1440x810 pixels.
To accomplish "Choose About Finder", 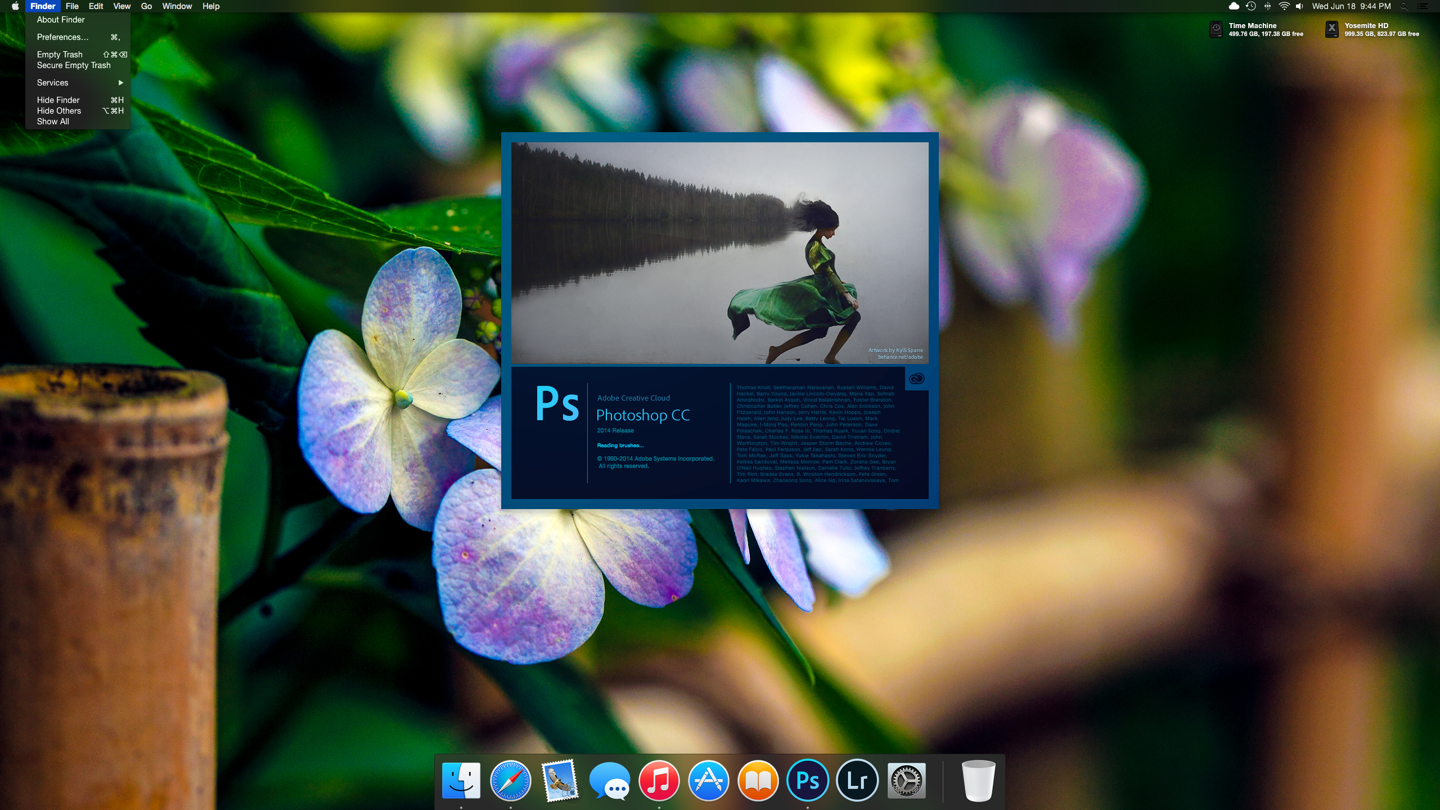I will (x=78, y=20).
